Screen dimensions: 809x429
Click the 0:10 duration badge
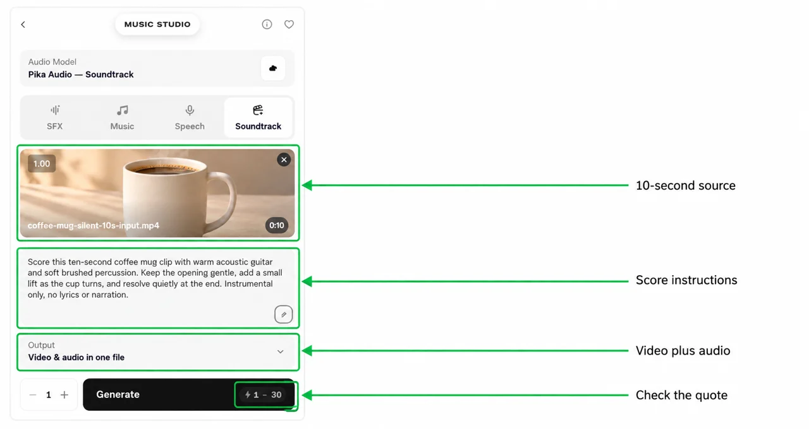(277, 225)
